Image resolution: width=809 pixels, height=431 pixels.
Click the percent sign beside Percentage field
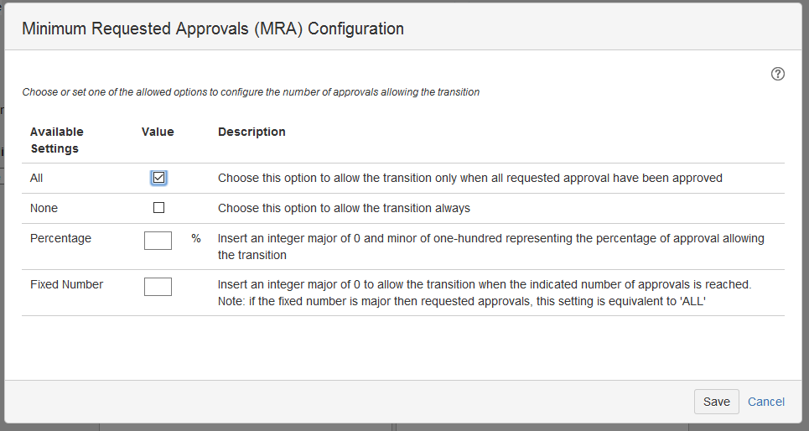click(195, 238)
